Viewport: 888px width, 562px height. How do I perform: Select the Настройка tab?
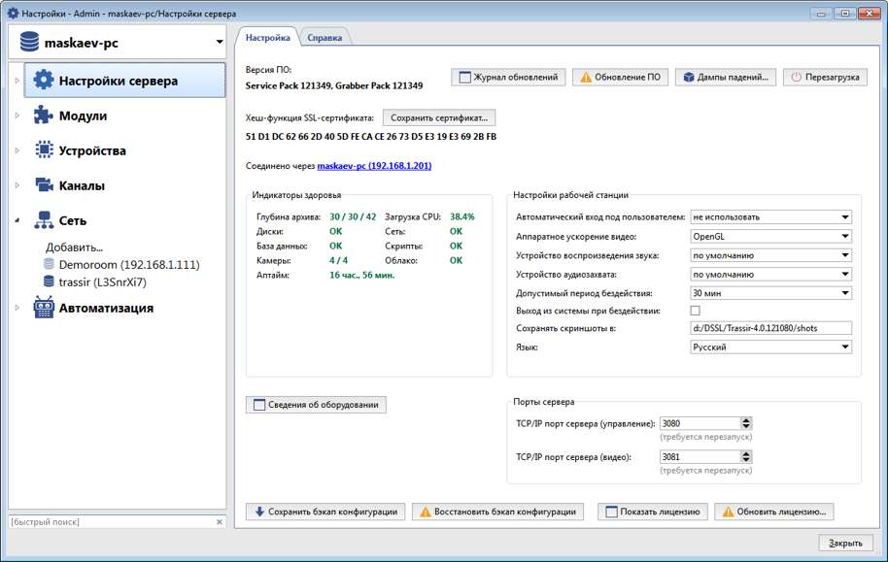[267, 38]
